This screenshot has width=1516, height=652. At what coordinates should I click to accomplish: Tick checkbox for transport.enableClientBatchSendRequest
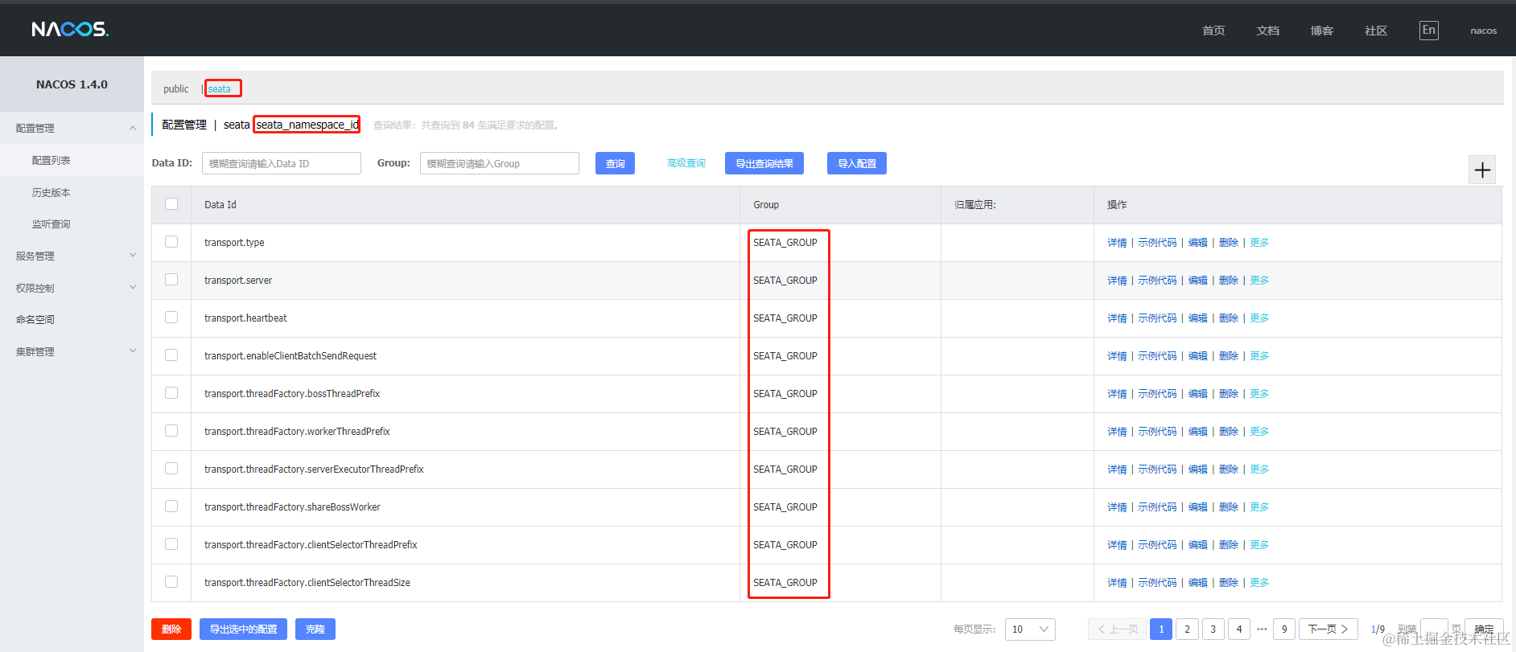[171, 355]
